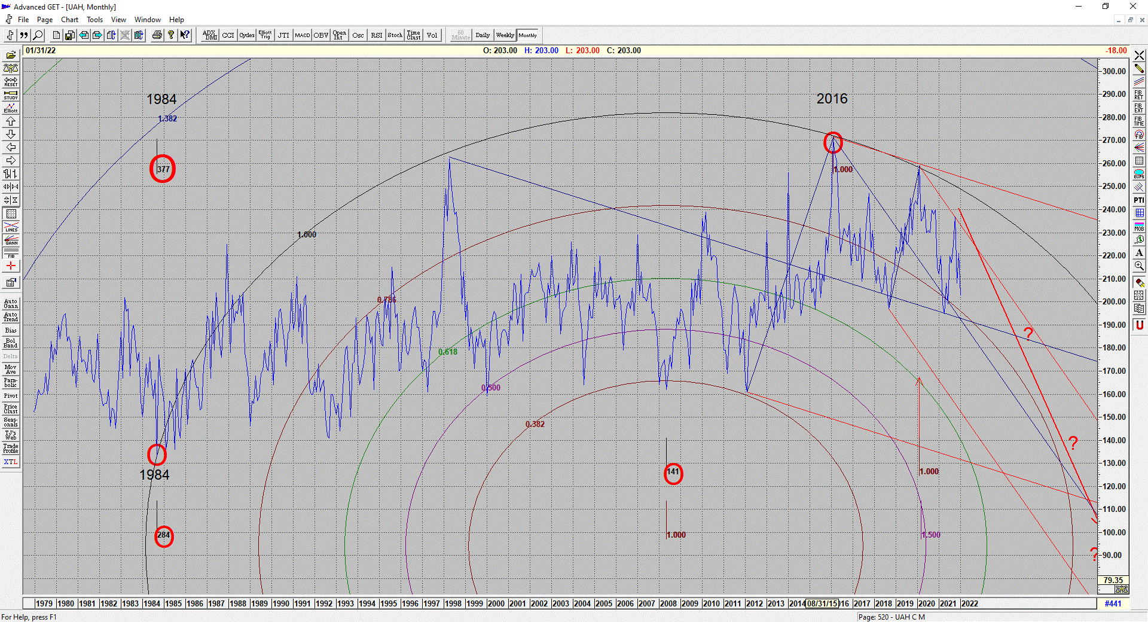Open the OBV indicator
Image resolution: width=1148 pixels, height=622 pixels.
320,35
